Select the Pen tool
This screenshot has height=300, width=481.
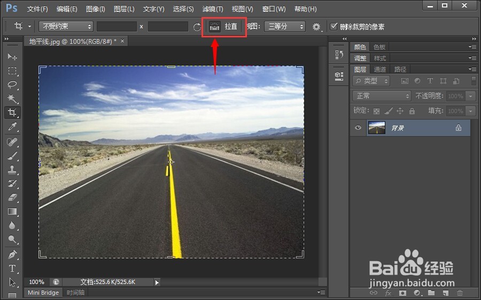pyautogui.click(x=12, y=254)
